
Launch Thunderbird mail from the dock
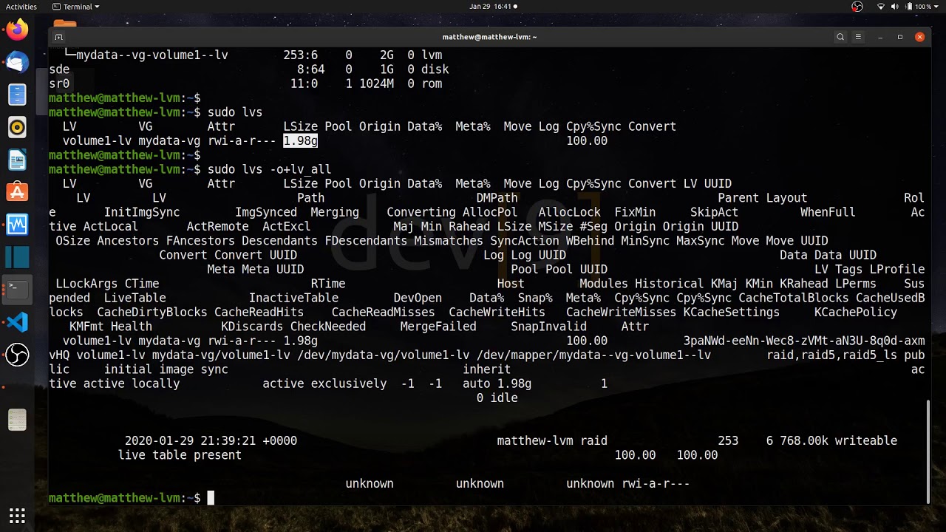click(17, 62)
